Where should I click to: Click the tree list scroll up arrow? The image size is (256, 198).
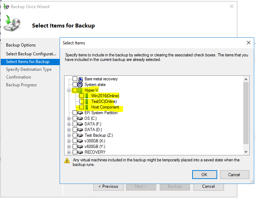click(x=246, y=79)
